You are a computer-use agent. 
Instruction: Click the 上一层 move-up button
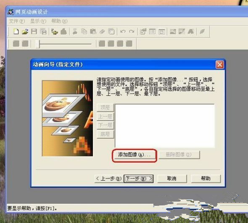point(106,117)
